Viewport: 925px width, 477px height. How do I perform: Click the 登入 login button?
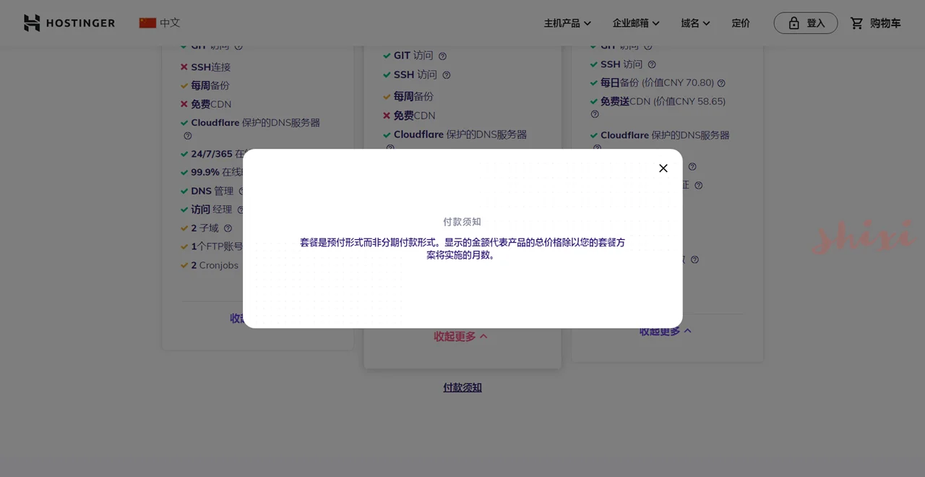point(806,23)
